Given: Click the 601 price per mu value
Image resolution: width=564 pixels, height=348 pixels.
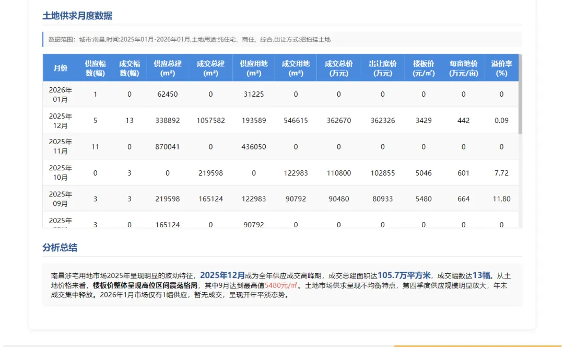Looking at the screenshot, I should tap(463, 173).
